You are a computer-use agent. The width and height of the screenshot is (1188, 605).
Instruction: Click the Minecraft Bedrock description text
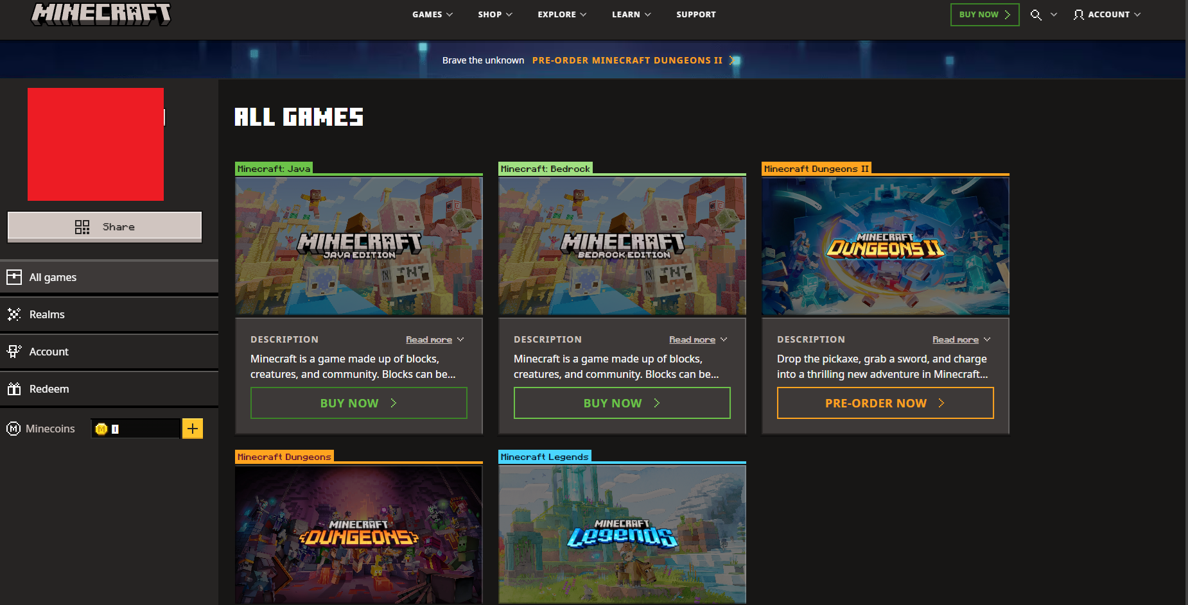pos(616,366)
